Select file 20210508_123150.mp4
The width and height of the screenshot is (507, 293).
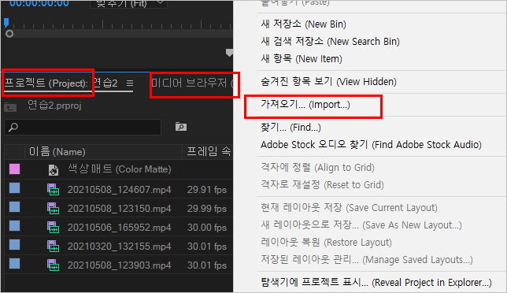tap(120, 209)
